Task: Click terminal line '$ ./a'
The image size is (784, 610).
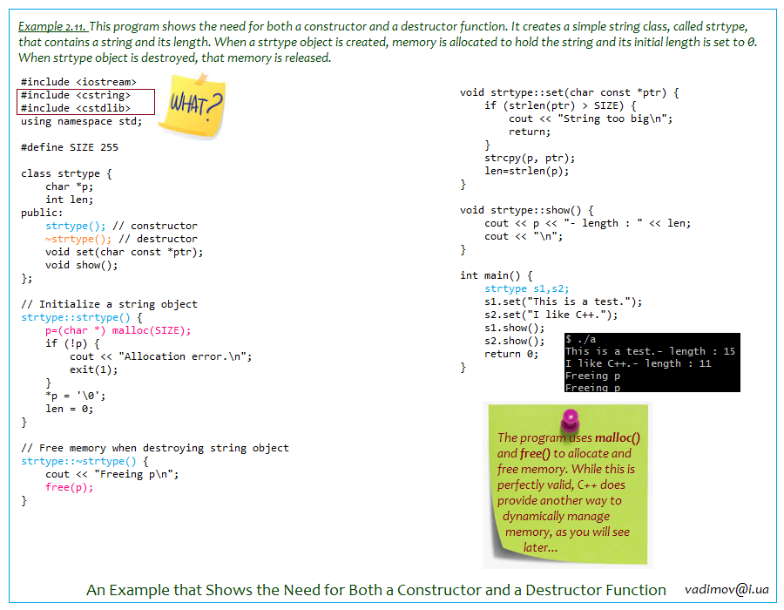Action: (x=580, y=339)
